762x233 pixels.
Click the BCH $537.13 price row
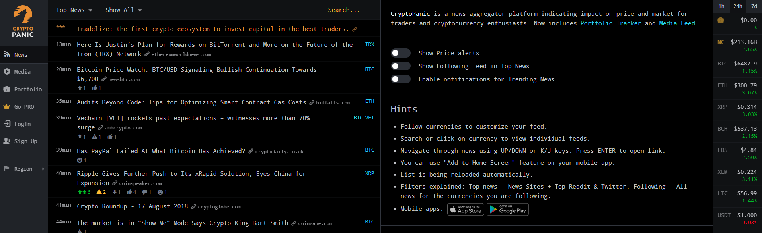pos(737,132)
